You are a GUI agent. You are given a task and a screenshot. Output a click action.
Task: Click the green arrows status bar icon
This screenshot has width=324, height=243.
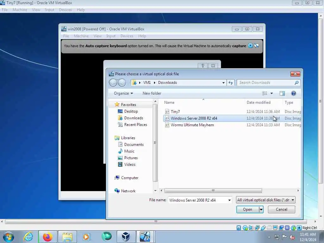tap(293, 228)
